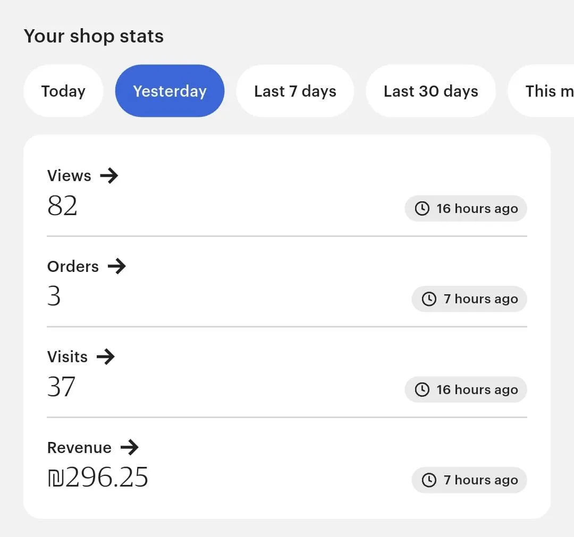Click the clock icon in Visits row
The width and height of the screenshot is (574, 537).
point(422,390)
